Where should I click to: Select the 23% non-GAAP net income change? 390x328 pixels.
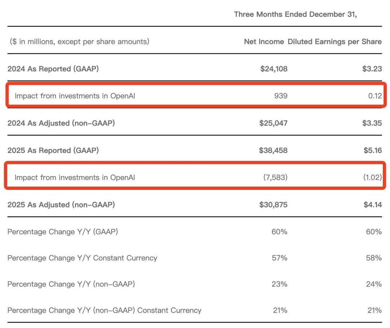pos(279,284)
